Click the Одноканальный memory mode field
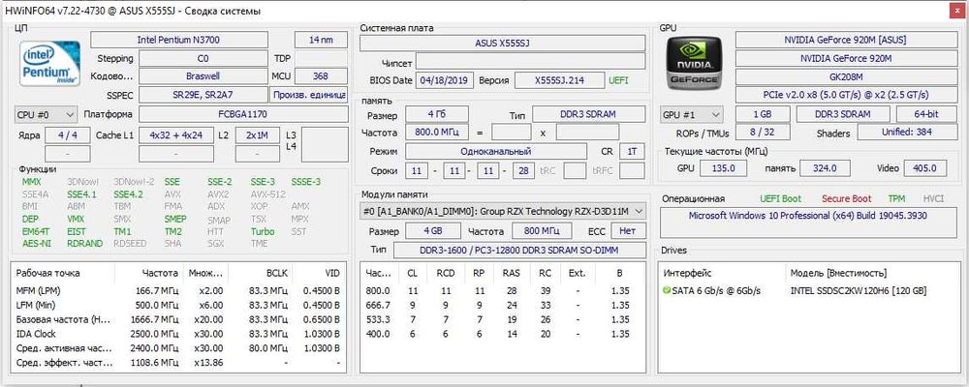This screenshot has height=387, width=969. (495, 151)
